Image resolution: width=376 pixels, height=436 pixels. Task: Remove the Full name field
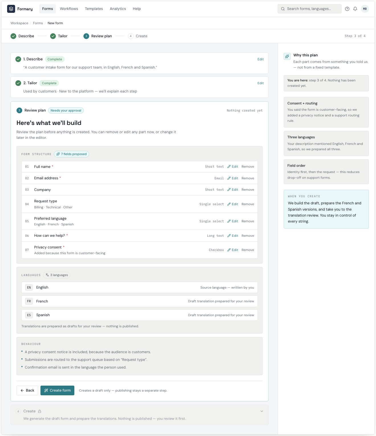click(248, 166)
